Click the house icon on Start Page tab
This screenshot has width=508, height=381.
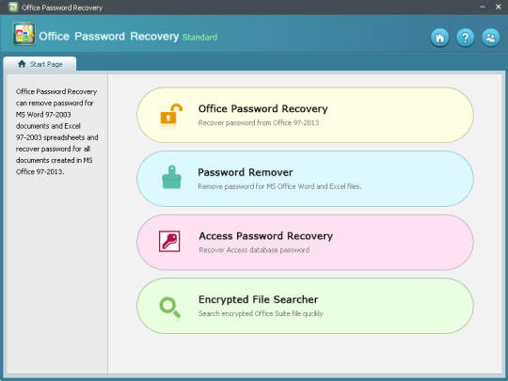click(22, 64)
